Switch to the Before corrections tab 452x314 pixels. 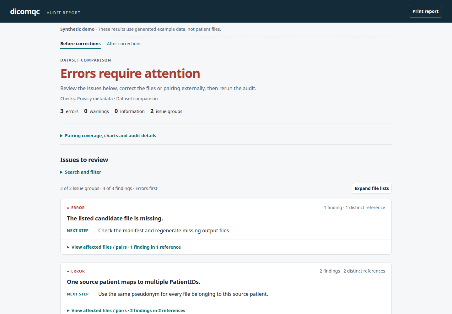point(80,44)
